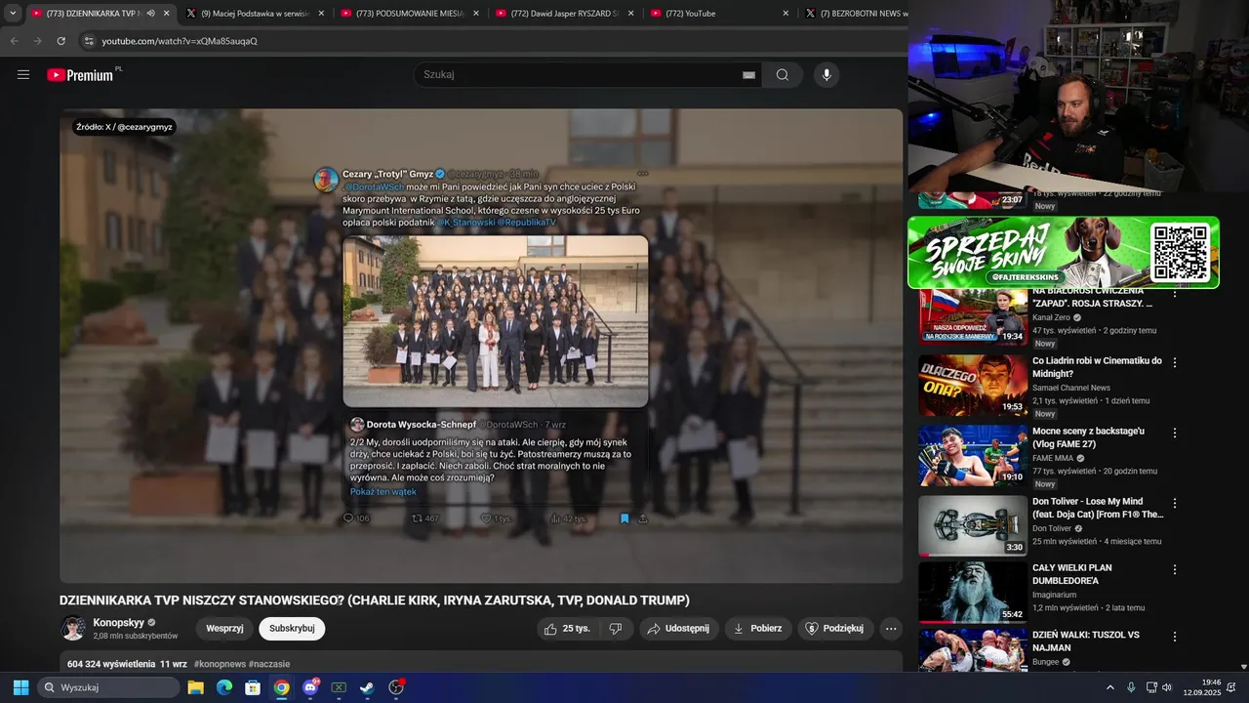Viewport: 1249px width, 703px height.
Task: Open the notification bell in taskbar
Action: point(1231,687)
